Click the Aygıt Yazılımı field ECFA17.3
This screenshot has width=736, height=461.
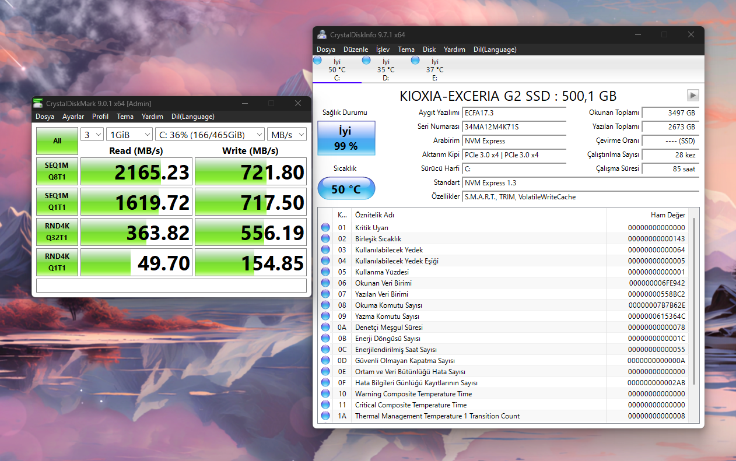click(x=514, y=112)
